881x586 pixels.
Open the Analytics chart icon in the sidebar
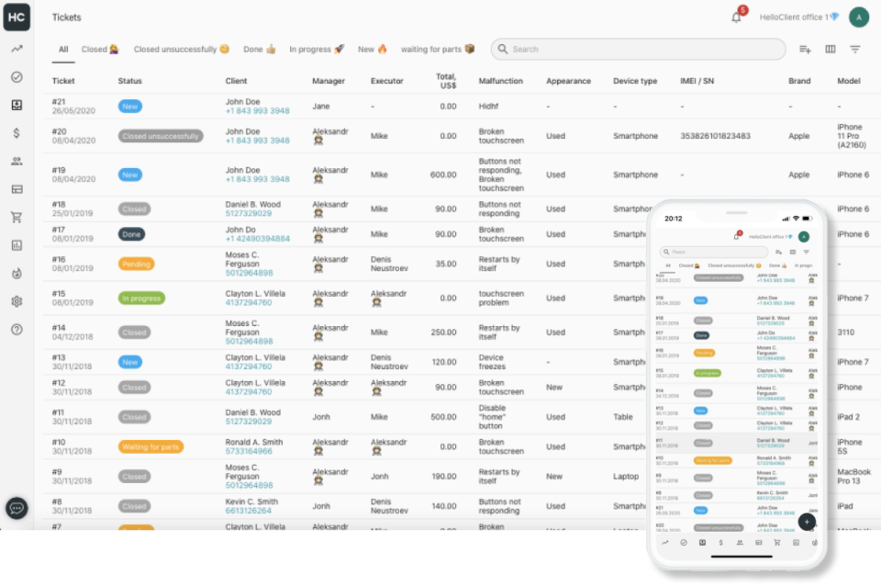point(17,49)
